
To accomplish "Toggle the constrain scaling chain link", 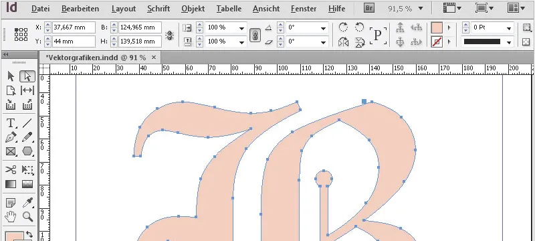I will 255,35.
